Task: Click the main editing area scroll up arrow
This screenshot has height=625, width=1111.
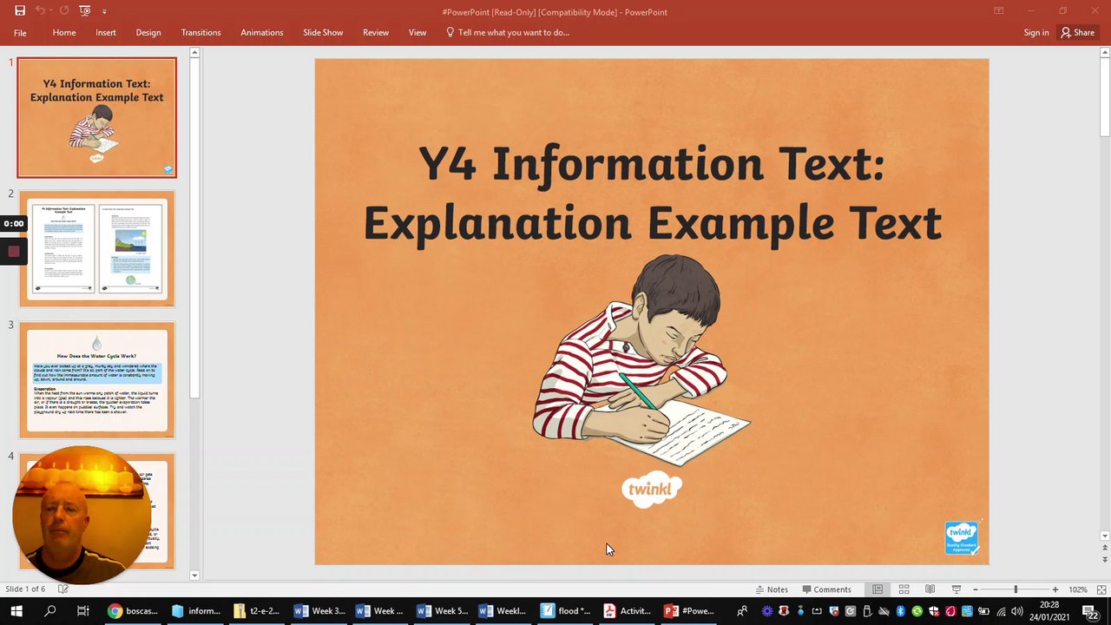Action: point(1104,53)
